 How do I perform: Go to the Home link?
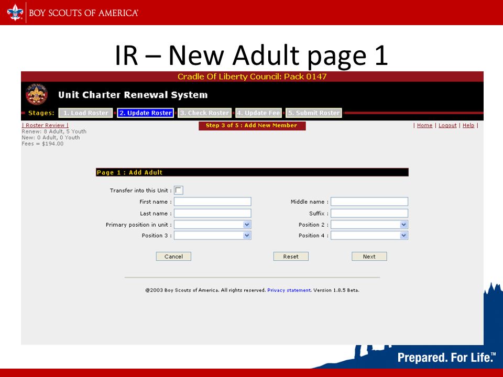(x=425, y=125)
